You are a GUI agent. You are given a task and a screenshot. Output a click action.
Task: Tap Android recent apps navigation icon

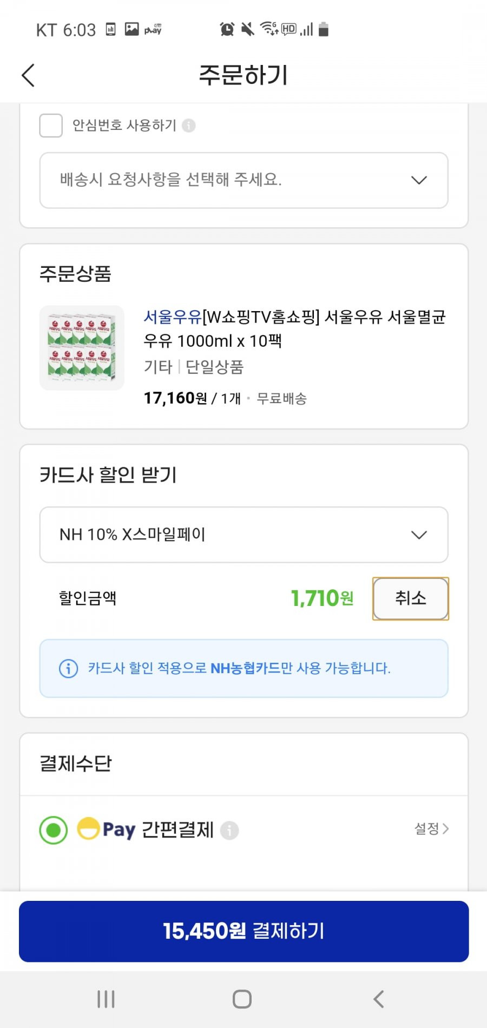(106, 999)
